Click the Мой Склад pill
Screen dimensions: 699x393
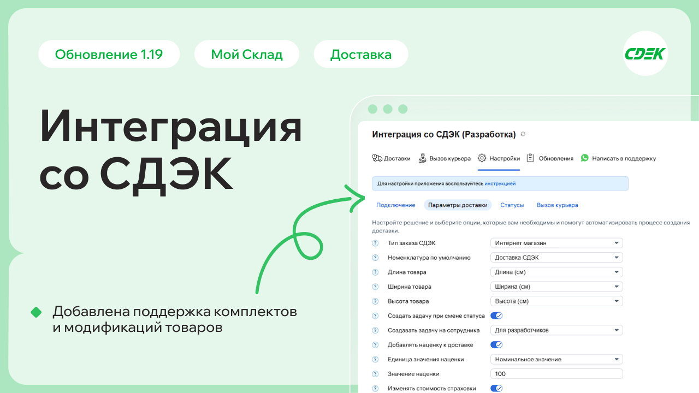coord(247,54)
